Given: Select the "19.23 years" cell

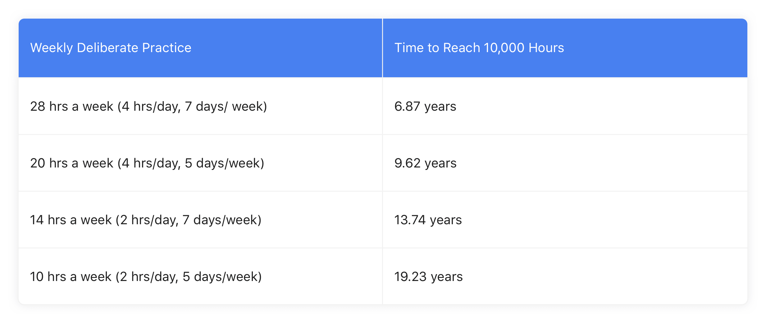Looking at the screenshot, I should click(x=428, y=277).
